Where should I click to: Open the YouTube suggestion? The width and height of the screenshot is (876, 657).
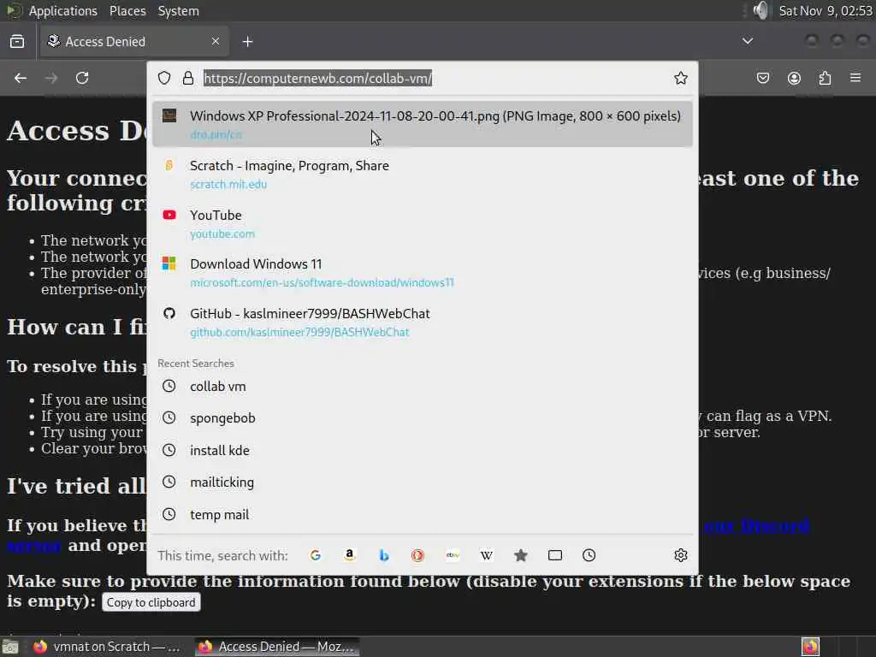coord(423,223)
